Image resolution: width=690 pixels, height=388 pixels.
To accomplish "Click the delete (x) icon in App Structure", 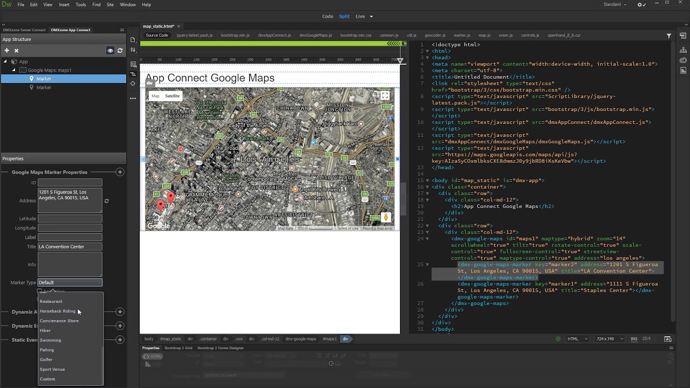I will pos(16,50).
